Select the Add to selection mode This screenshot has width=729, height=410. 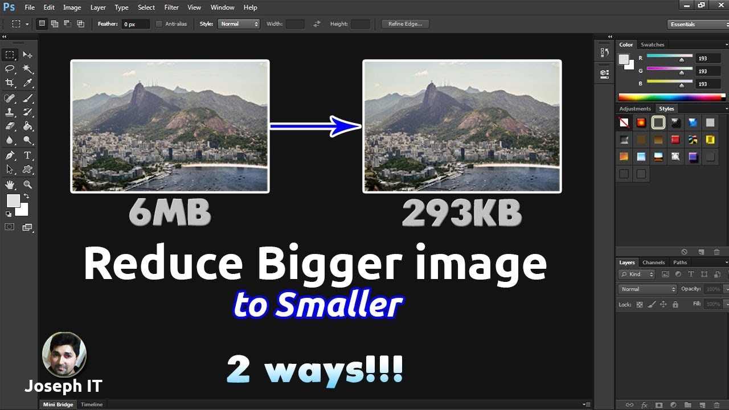coord(55,24)
